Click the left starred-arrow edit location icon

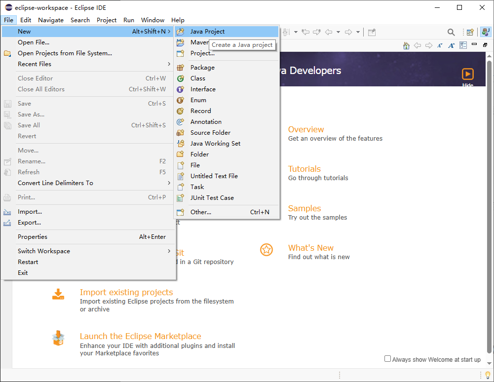point(305,32)
